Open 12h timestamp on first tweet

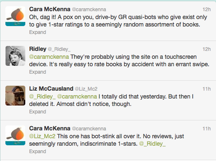[206, 10]
